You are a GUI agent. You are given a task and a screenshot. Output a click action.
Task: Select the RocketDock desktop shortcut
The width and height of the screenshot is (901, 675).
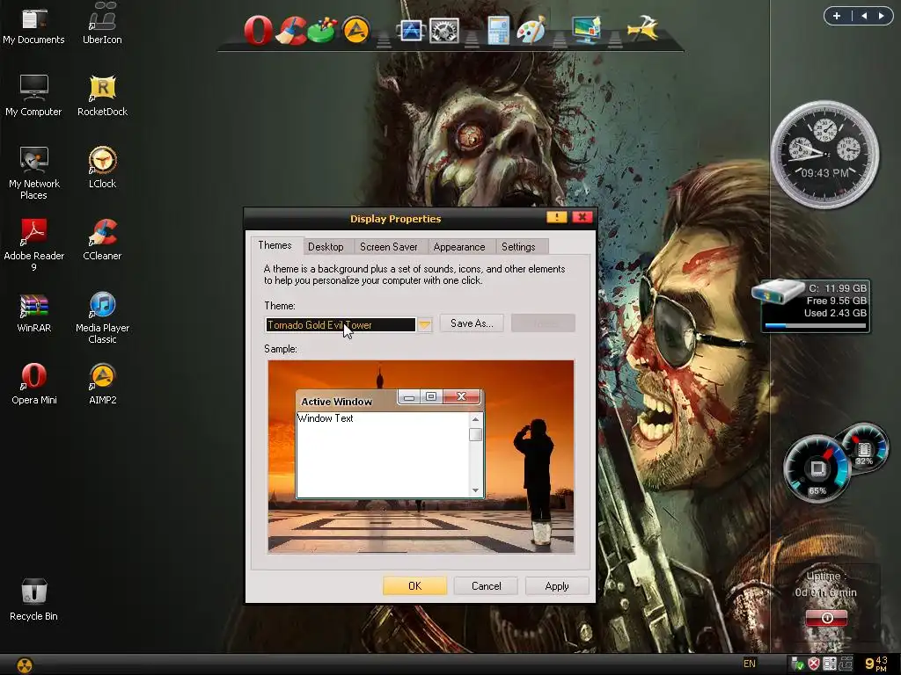102,96
